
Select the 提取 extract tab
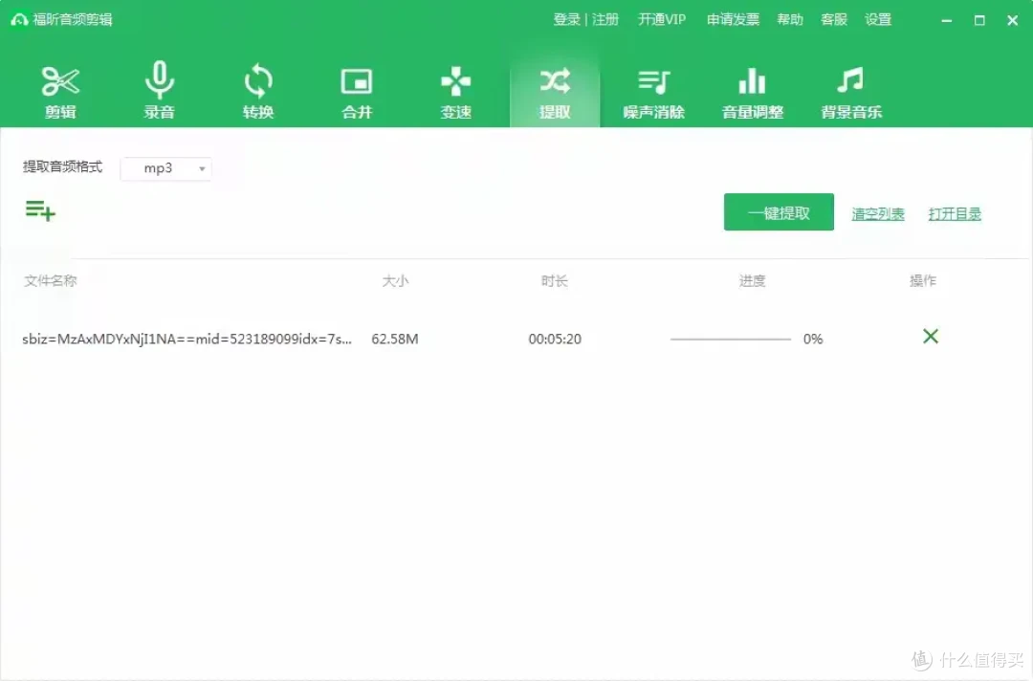[x=555, y=92]
